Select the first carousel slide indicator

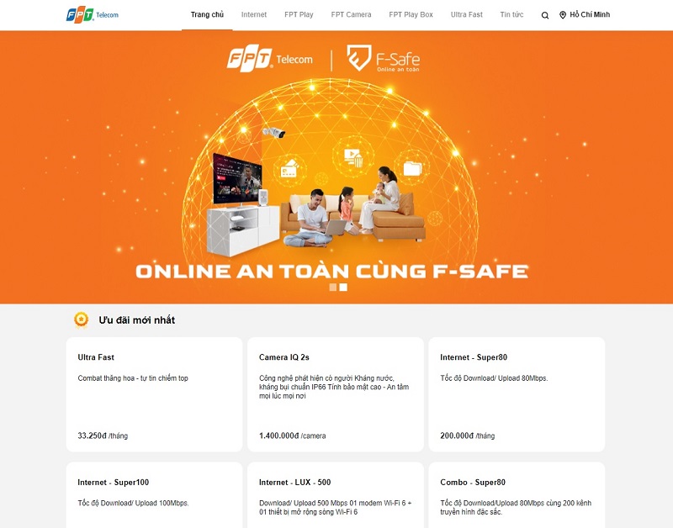point(332,287)
